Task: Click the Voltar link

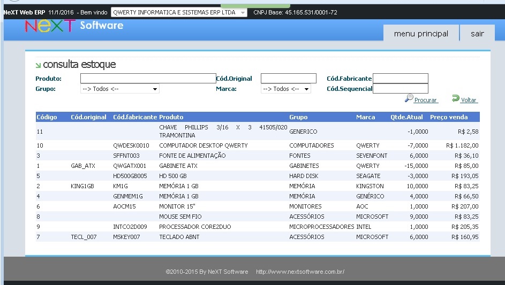Action: point(469,100)
